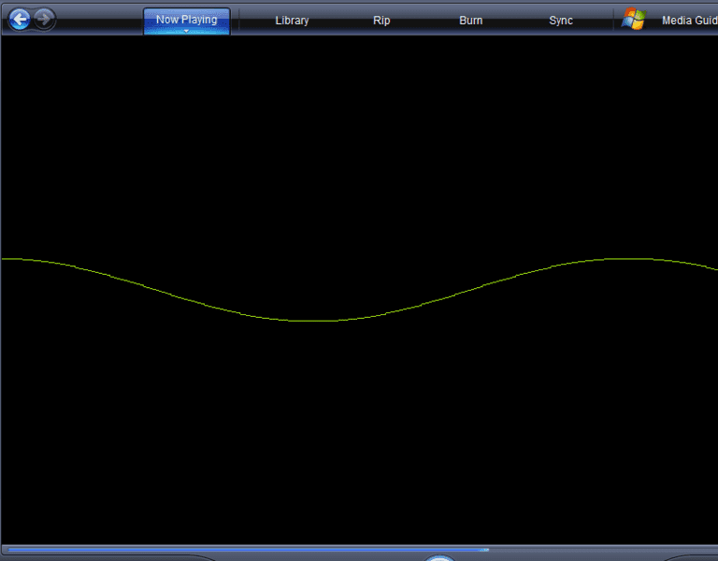Screen dimensions: 718x561
Task: Click the black area above the waveform
Action: (359, 140)
